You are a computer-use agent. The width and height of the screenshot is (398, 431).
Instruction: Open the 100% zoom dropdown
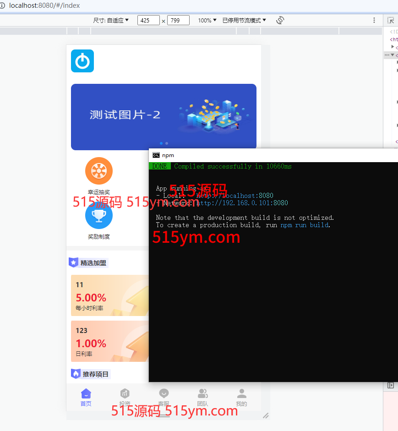(x=207, y=20)
